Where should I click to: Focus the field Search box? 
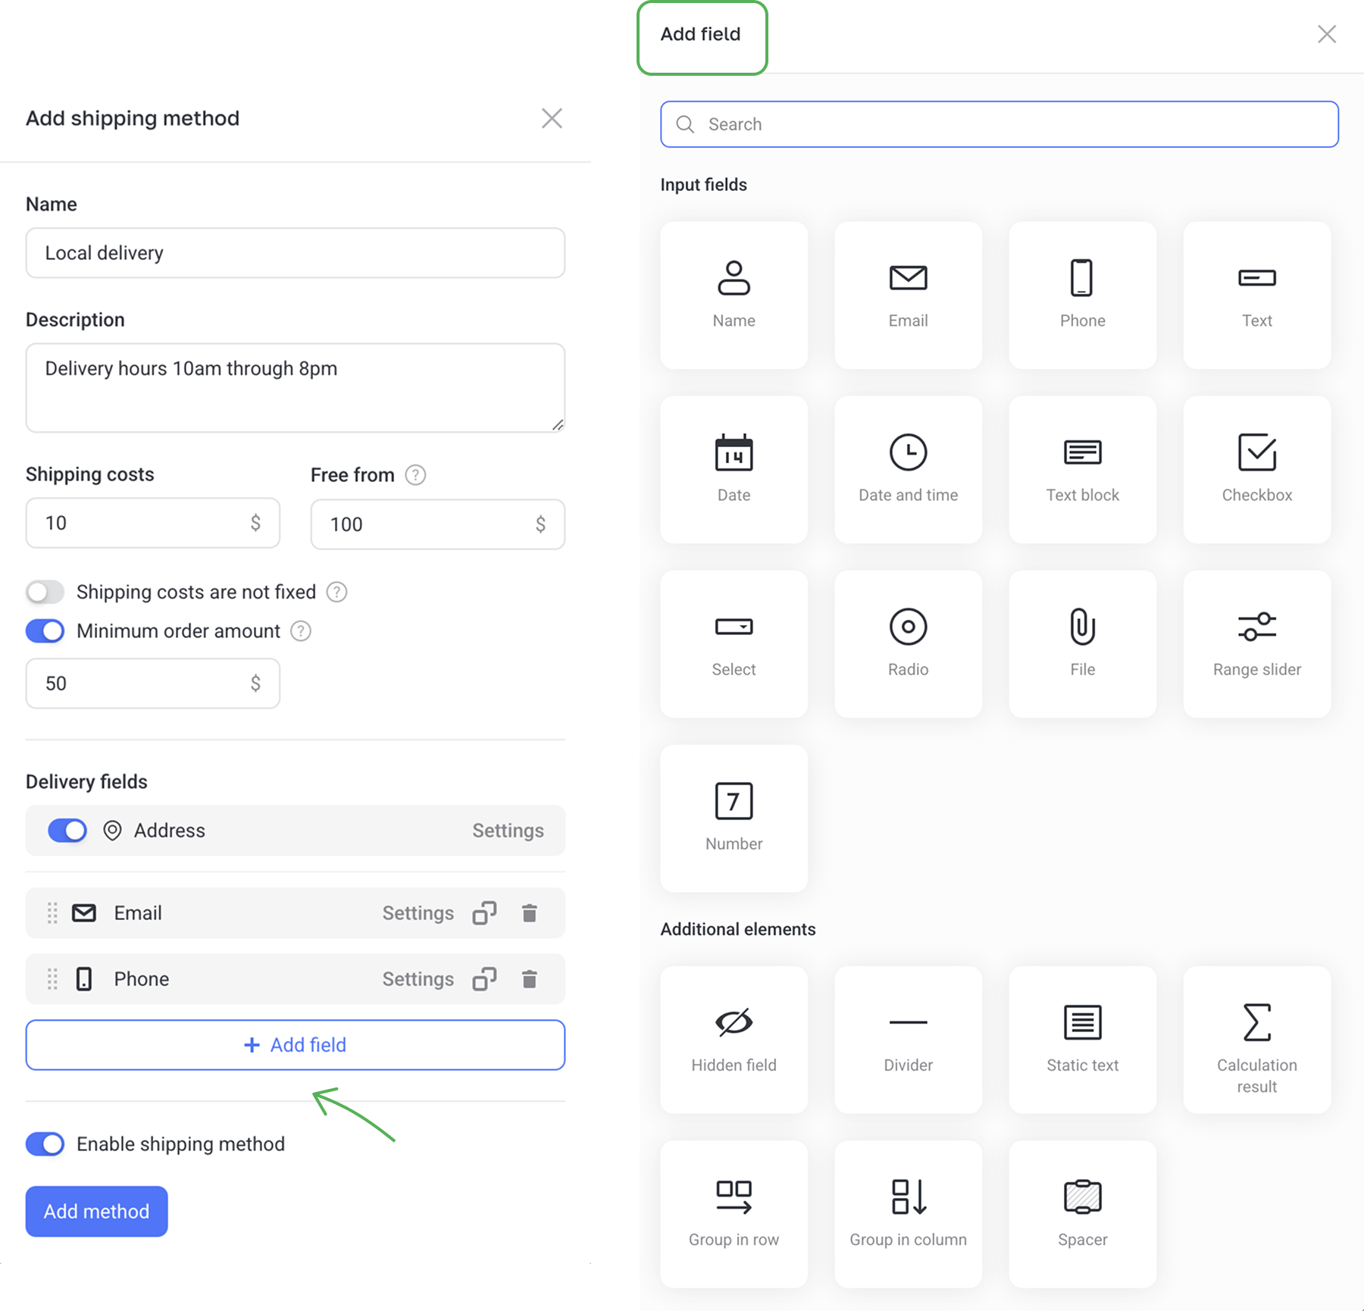(x=999, y=124)
